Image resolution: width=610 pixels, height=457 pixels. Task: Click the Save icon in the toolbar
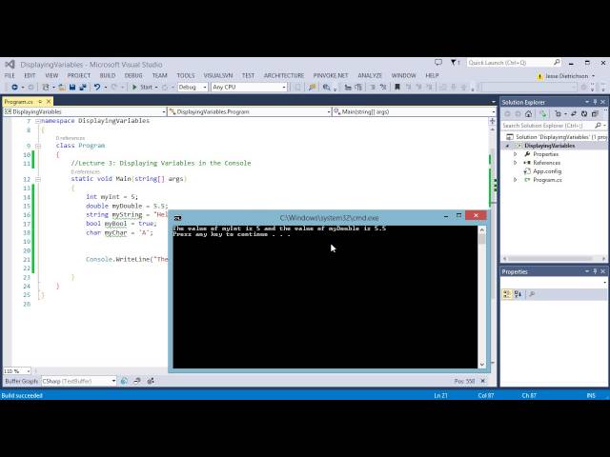point(72,87)
